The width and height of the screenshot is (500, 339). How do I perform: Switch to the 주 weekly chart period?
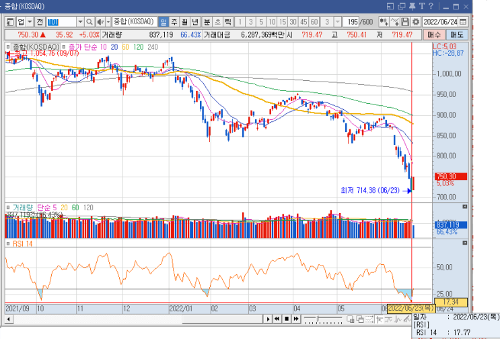point(174,22)
